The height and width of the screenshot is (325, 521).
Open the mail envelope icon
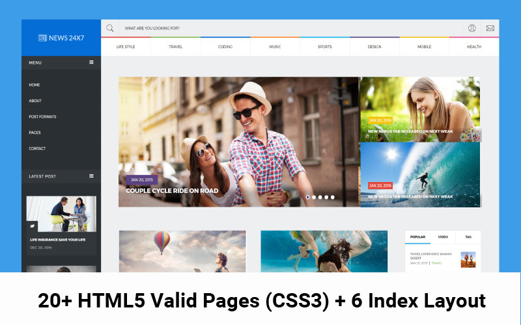[x=490, y=28]
